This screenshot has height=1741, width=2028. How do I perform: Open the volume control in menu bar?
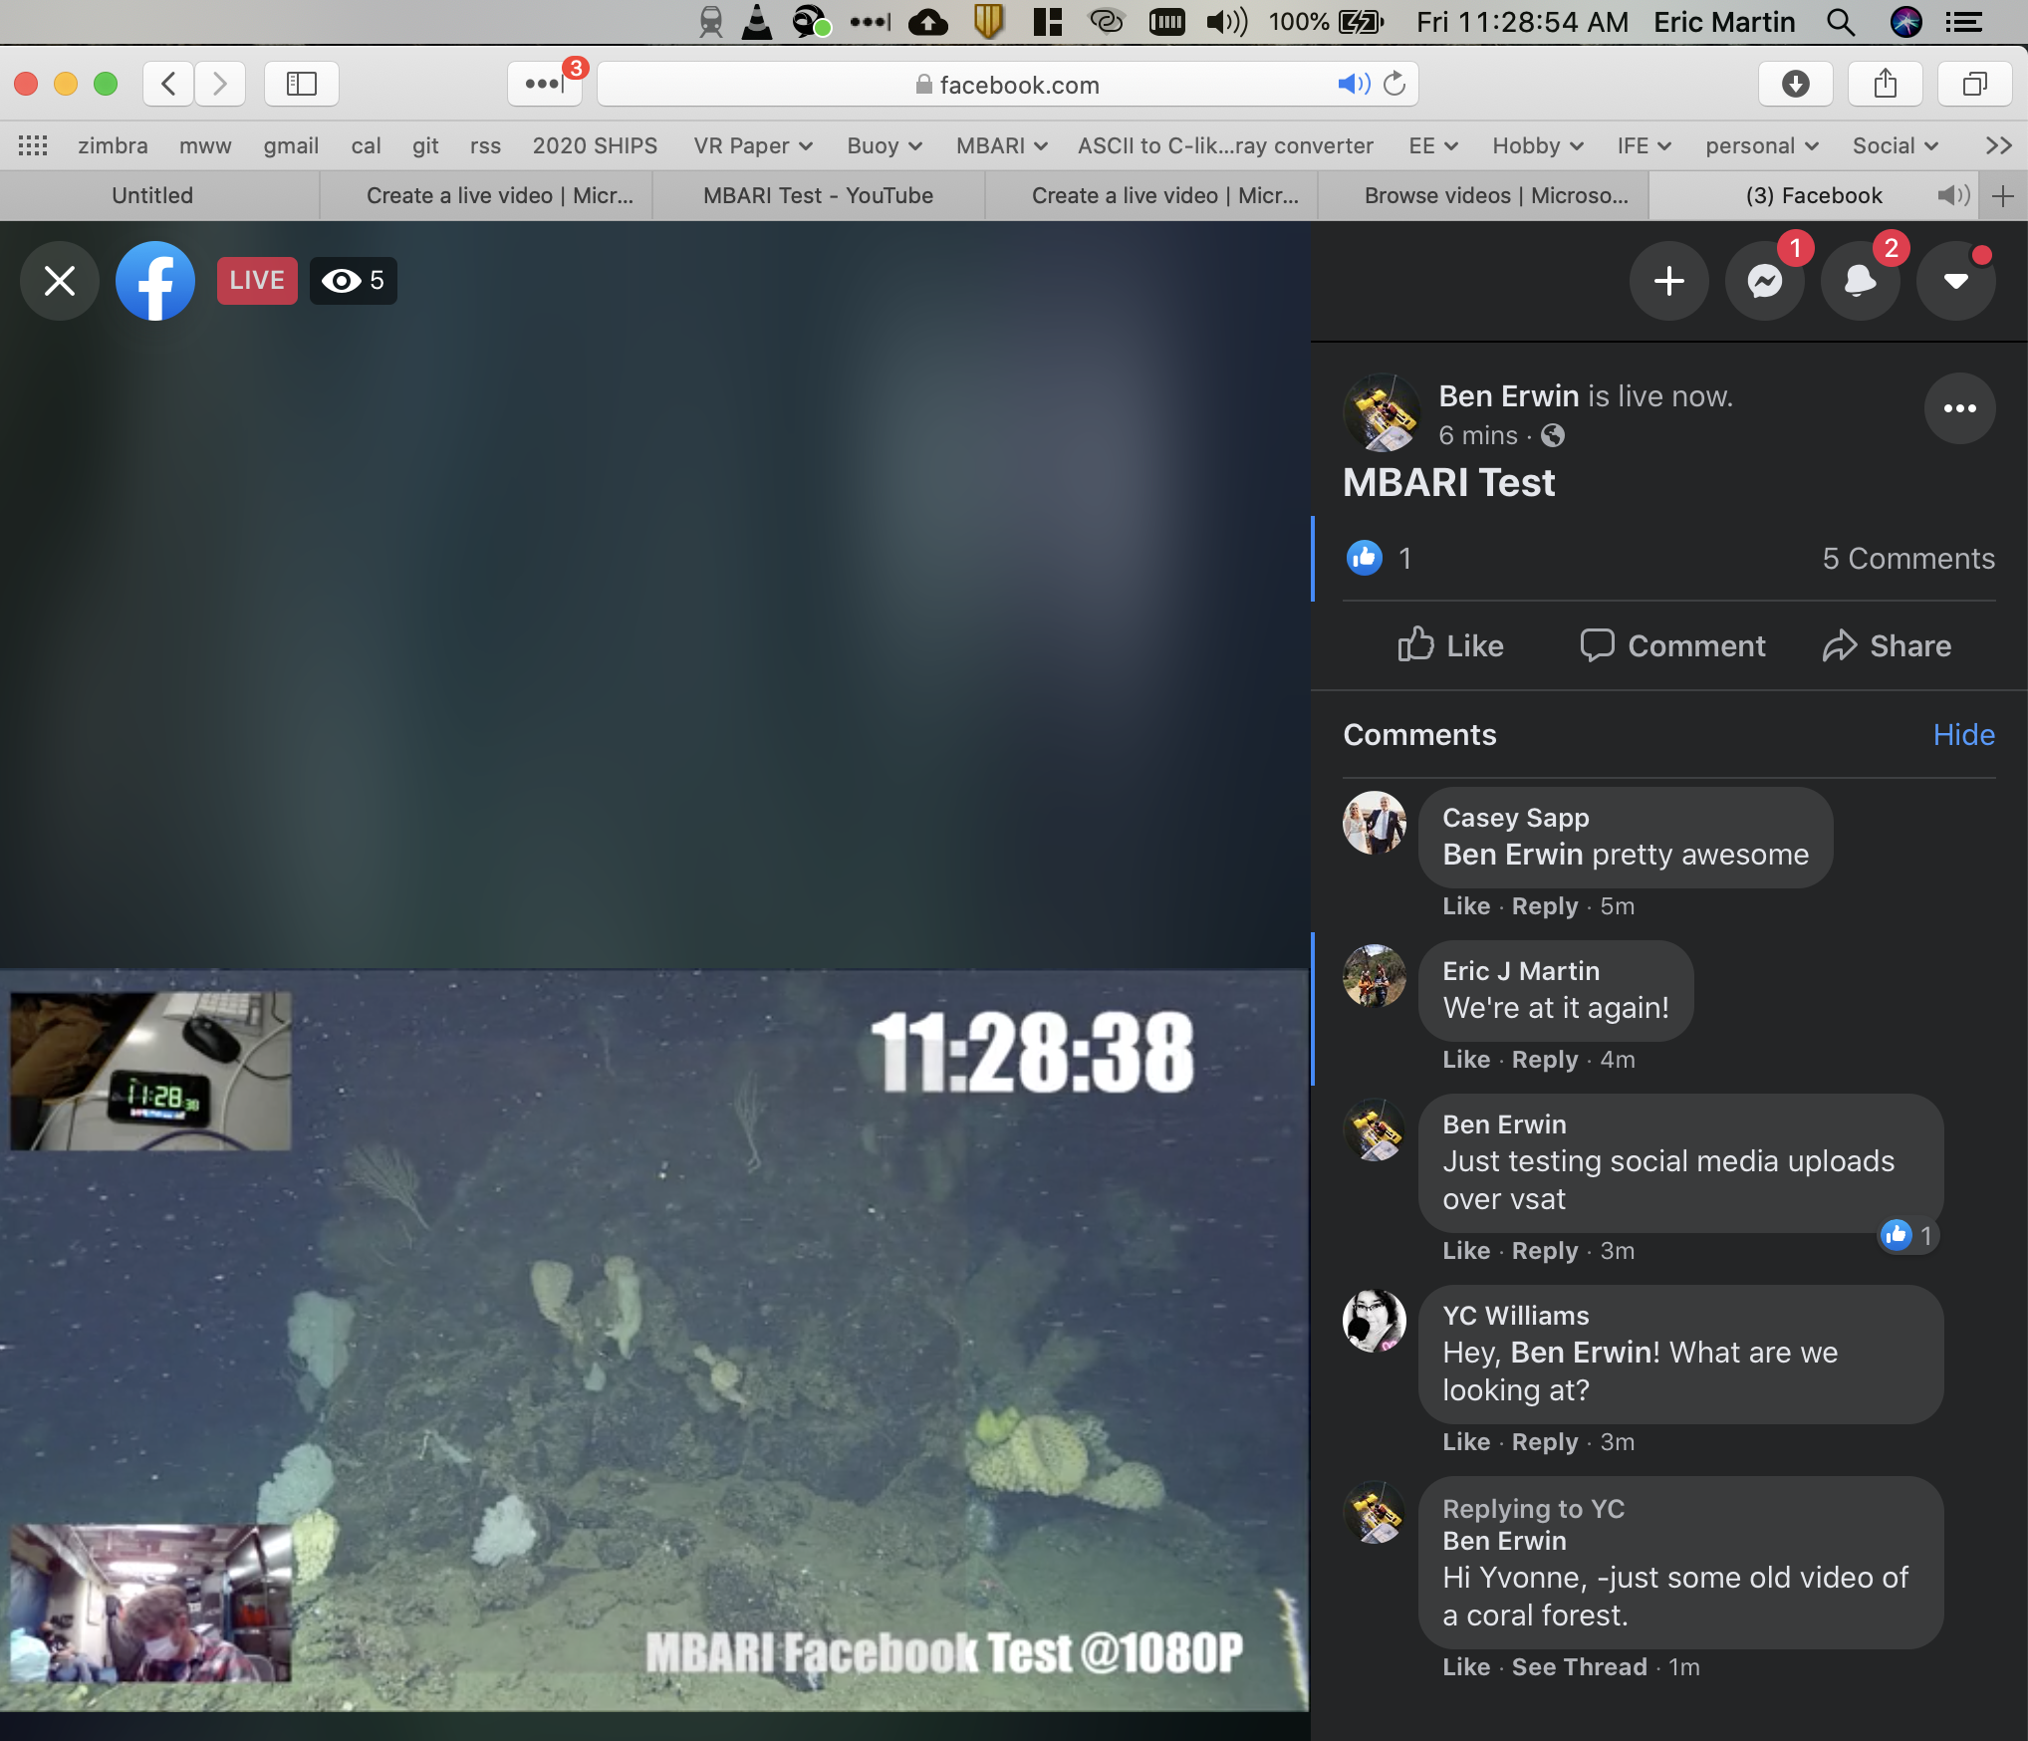[x=1226, y=22]
